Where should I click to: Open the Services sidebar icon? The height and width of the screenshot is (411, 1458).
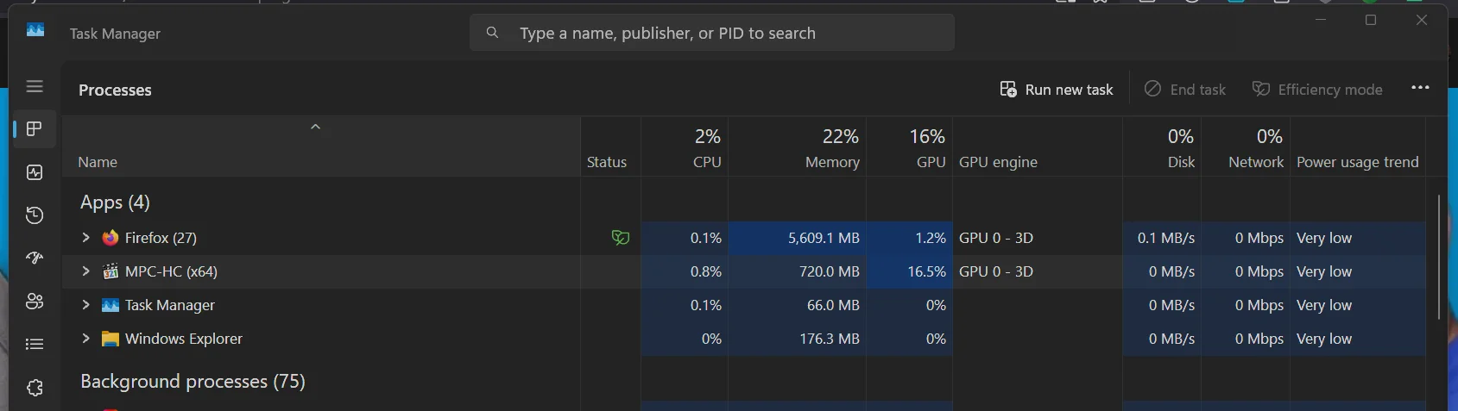(x=35, y=388)
